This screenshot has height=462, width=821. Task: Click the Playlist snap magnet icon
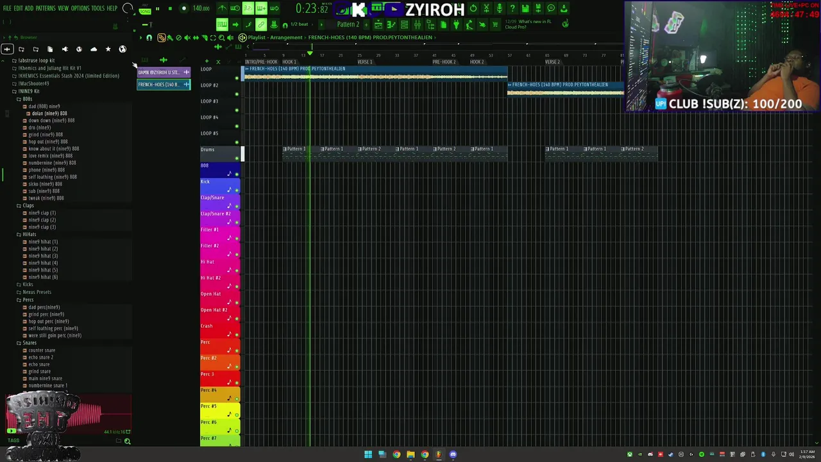[x=149, y=37]
